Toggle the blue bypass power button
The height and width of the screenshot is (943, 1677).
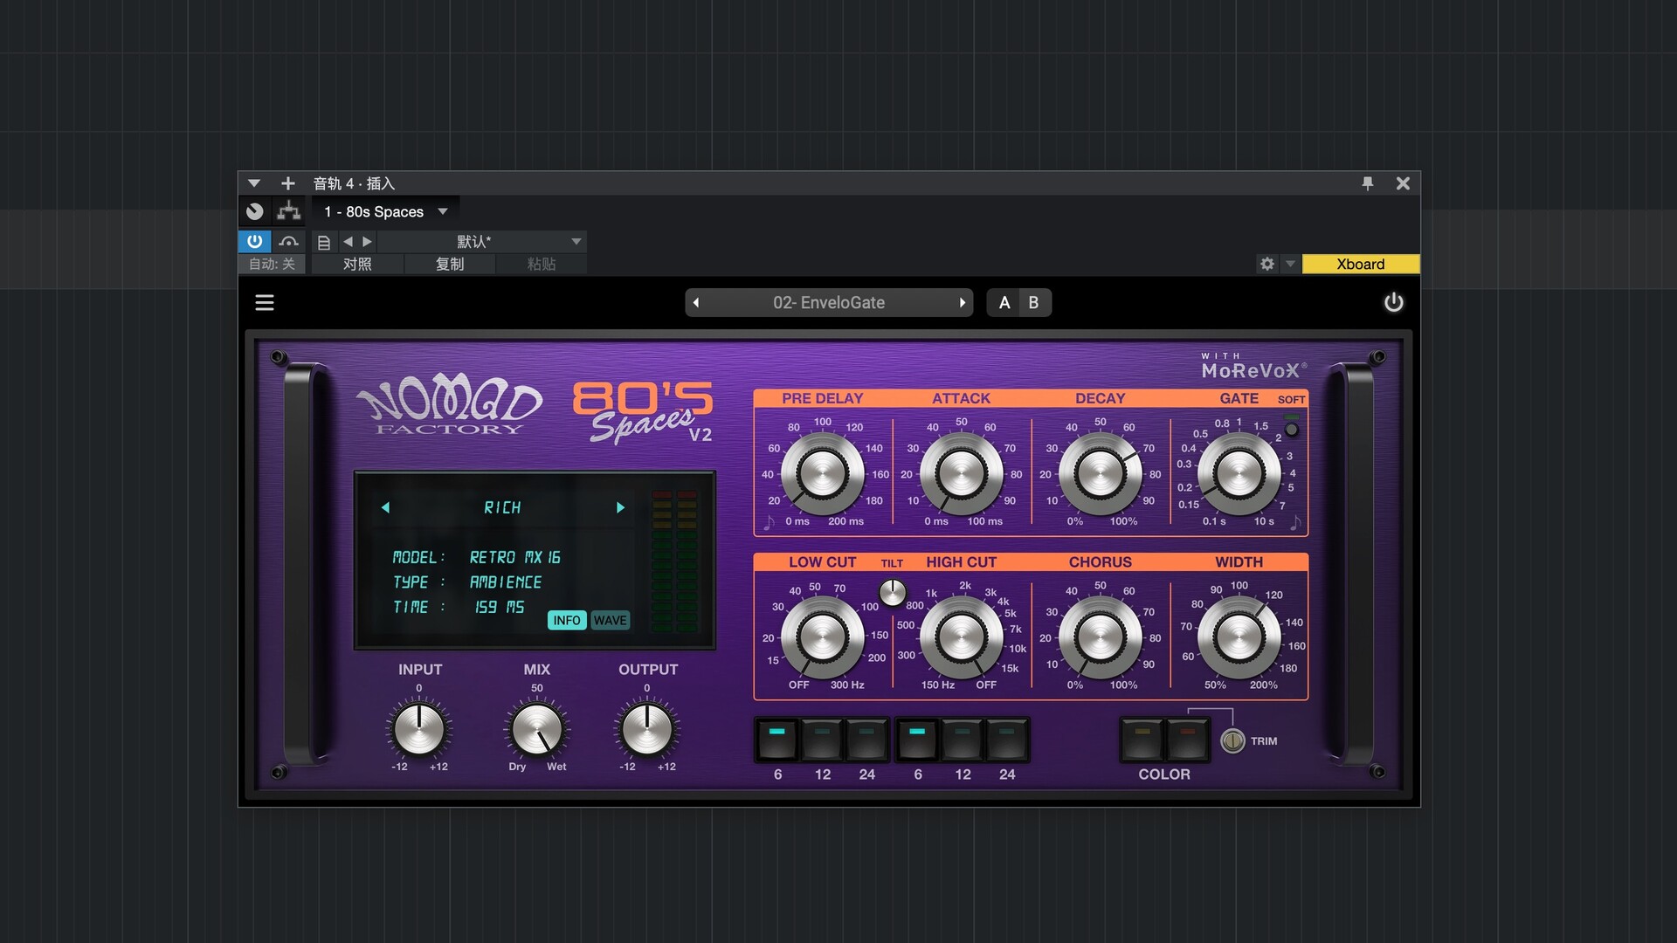pyautogui.click(x=255, y=241)
